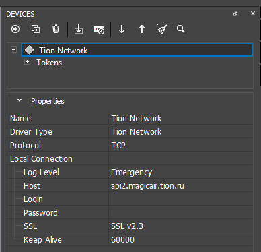This screenshot has height=252, width=261.
Task: Open the Driver Type value field
Action: pos(180,132)
